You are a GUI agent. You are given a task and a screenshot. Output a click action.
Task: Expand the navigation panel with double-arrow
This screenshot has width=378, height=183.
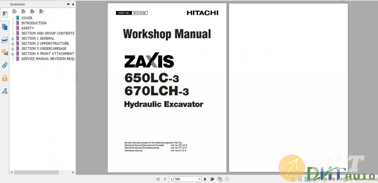(x=69, y=4)
